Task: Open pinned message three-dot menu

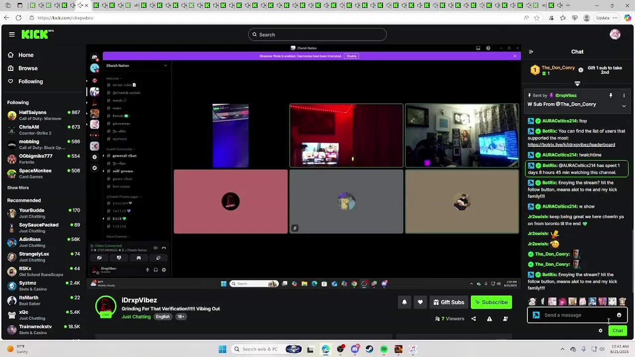Action: click(624, 95)
